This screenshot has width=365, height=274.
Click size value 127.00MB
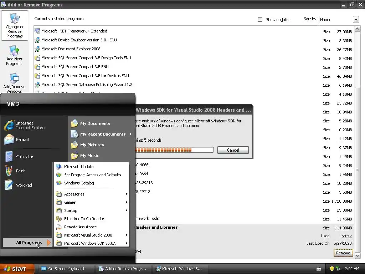tap(343, 32)
